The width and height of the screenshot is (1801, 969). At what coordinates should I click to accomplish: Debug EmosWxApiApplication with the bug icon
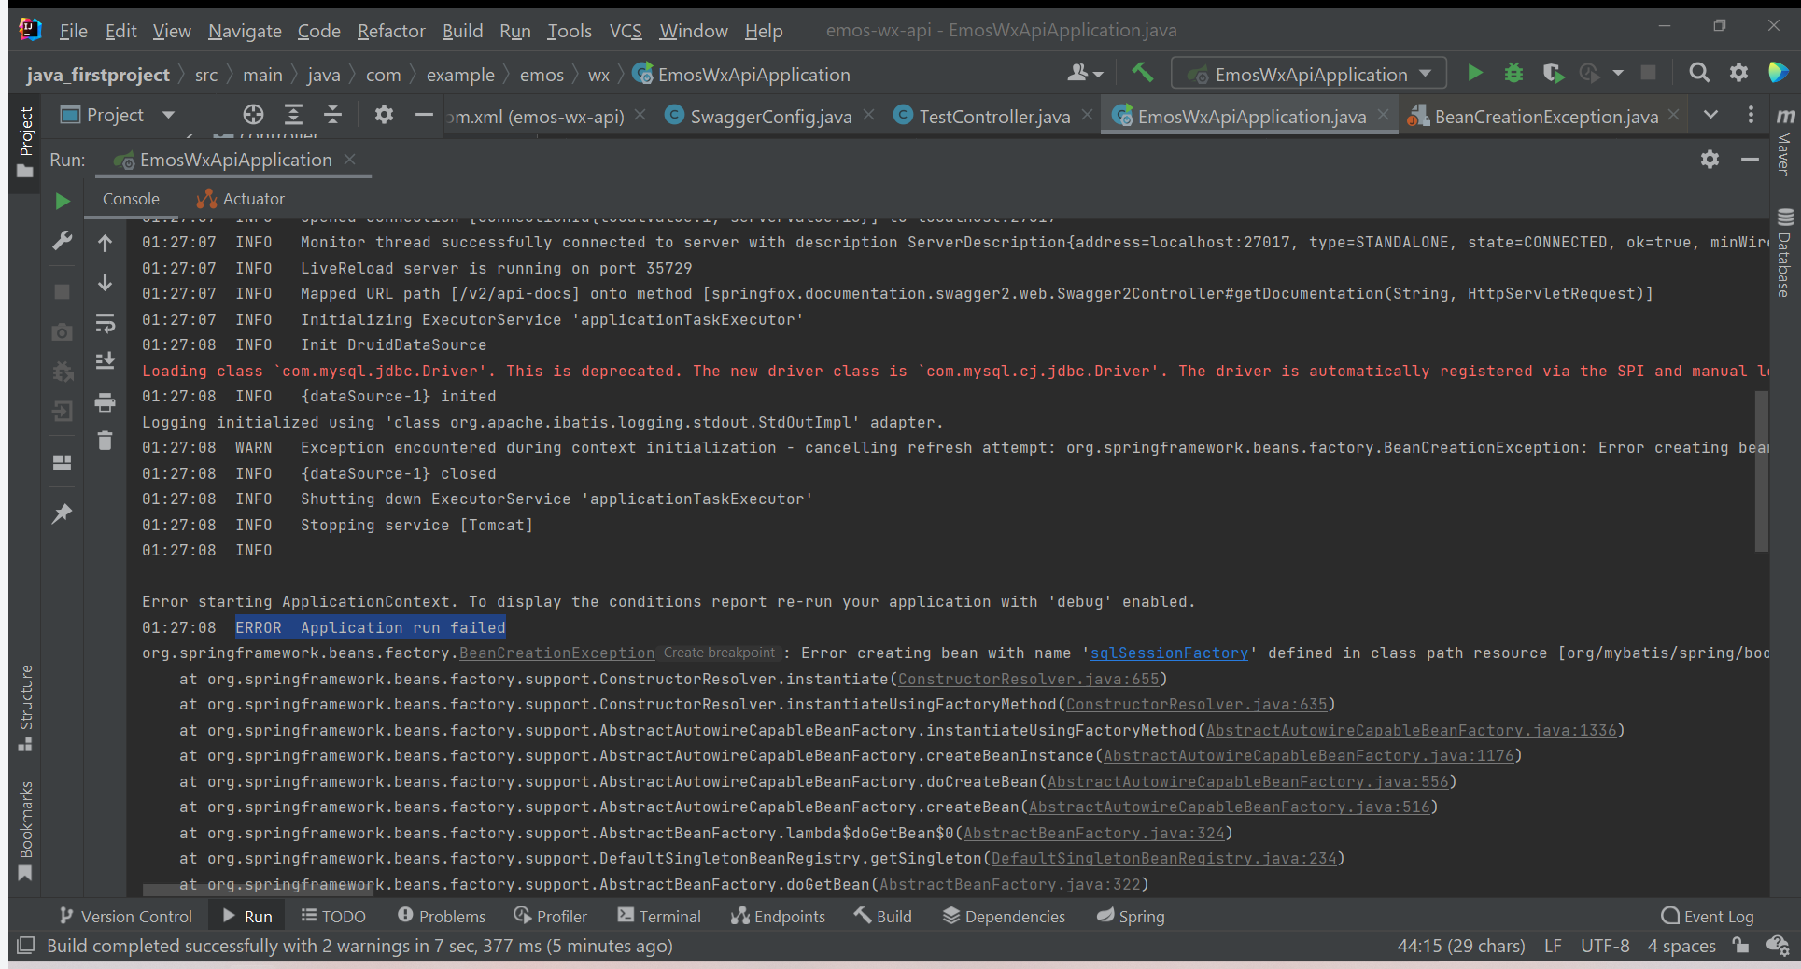pos(1513,73)
